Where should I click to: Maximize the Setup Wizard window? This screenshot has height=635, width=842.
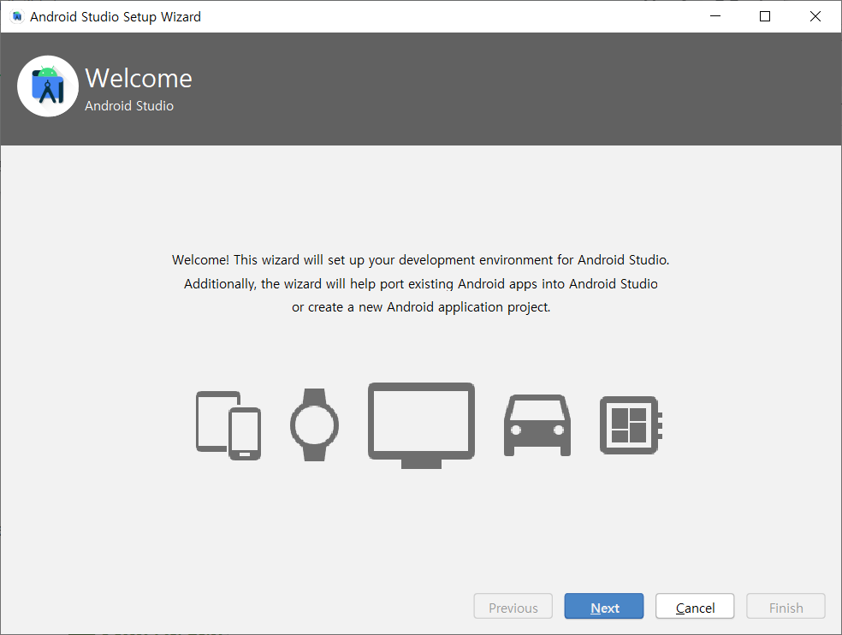[765, 16]
